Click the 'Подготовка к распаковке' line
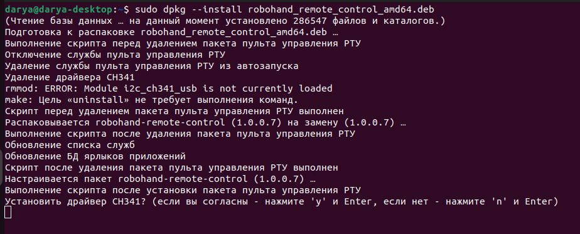 click(x=171, y=32)
